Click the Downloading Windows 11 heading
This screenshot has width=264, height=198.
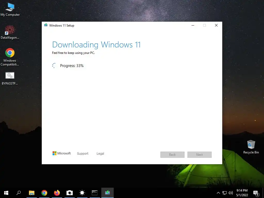[96, 45]
